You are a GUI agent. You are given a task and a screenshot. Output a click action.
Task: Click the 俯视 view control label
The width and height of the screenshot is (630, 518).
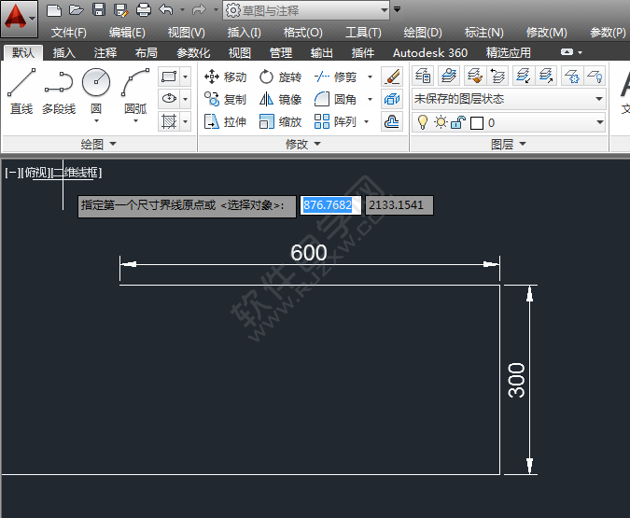pyautogui.click(x=35, y=172)
